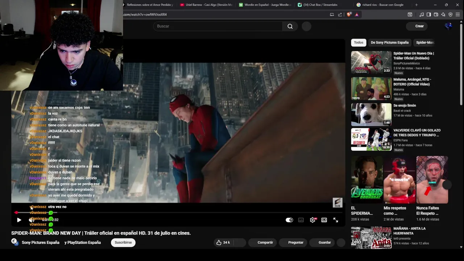Click the voice search microphone button
This screenshot has height=261, width=464.
click(x=306, y=26)
